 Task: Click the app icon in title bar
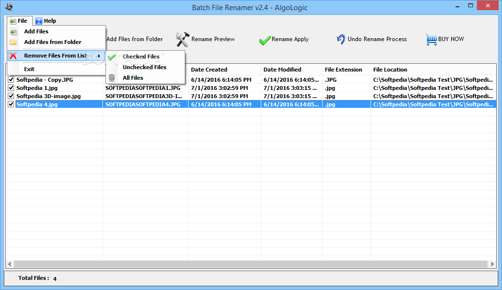(x=9, y=7)
